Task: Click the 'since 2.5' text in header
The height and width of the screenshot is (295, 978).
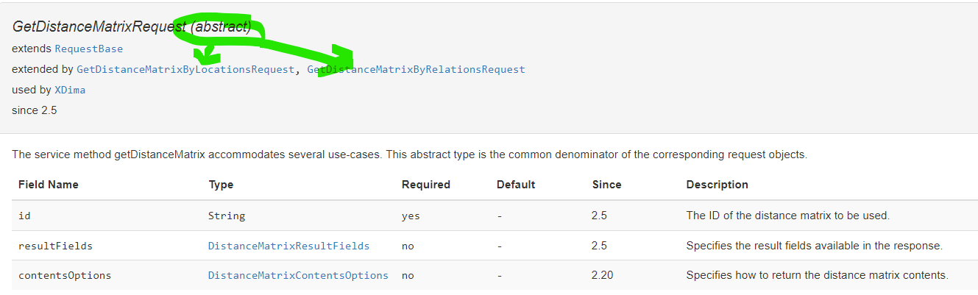Action: click(x=35, y=110)
